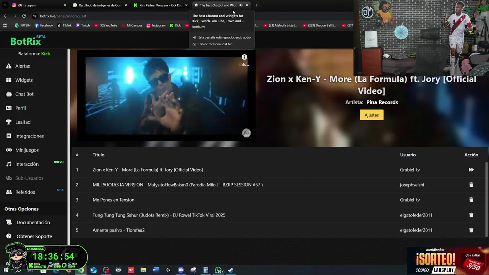The height and width of the screenshot is (275, 489).
Task: Open Logitech G HUB from the taskbar
Action: tap(168, 270)
